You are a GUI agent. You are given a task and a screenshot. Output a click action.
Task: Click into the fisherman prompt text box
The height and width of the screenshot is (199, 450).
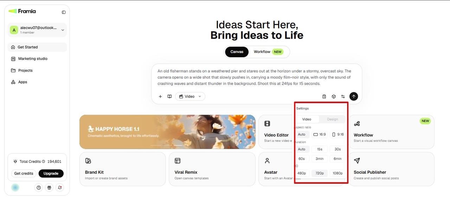[254, 77]
